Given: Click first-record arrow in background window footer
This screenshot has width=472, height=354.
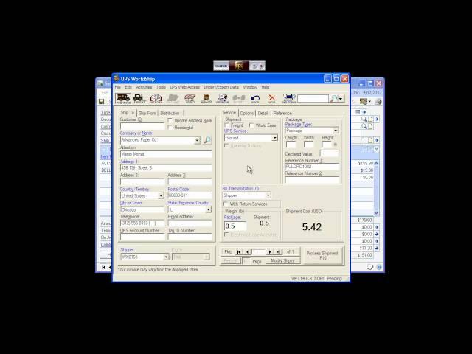Looking at the screenshot, I should coord(103,267).
